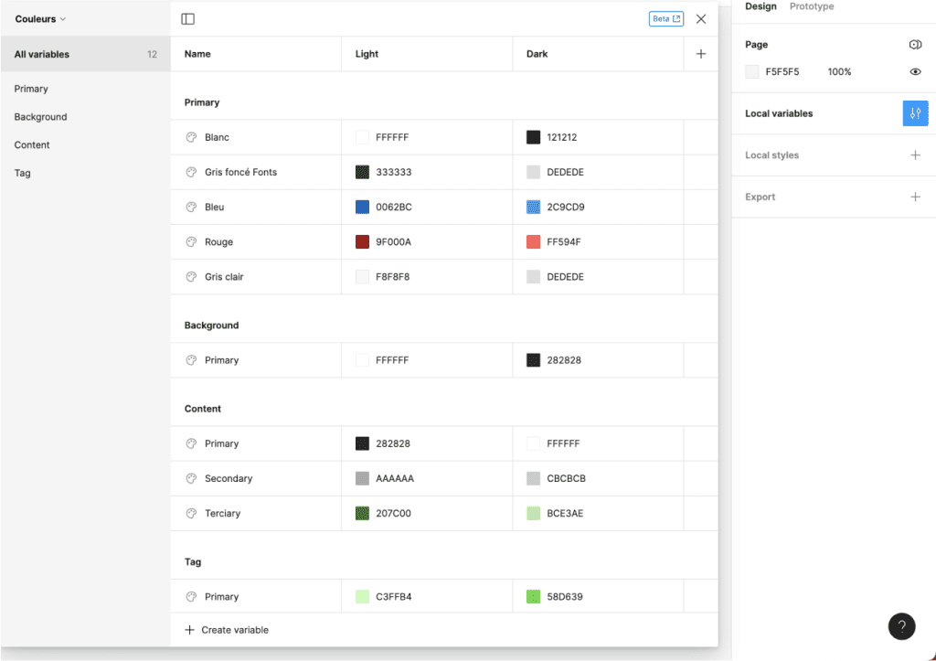The image size is (936, 661).
Task: Select the Tag group in sidebar
Action: [22, 173]
